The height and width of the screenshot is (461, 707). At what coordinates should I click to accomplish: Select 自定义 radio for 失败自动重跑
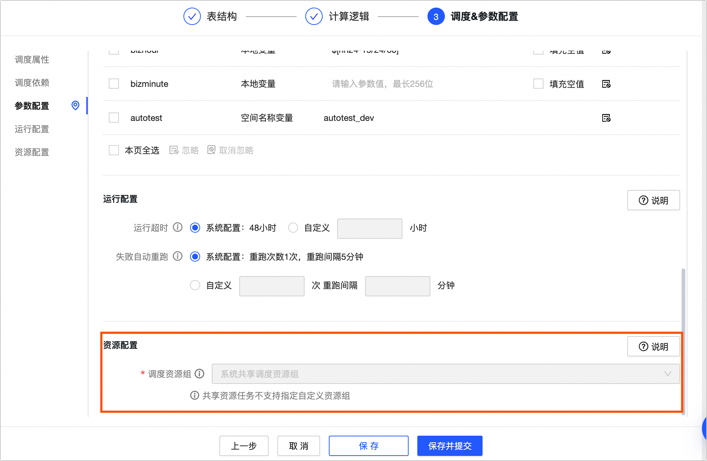(195, 285)
